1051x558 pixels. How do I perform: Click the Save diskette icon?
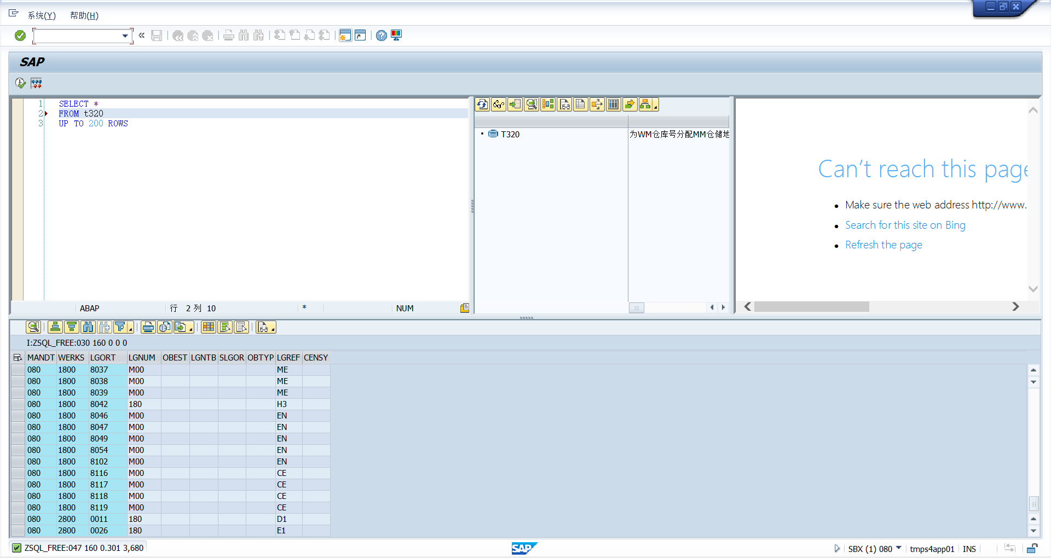[x=157, y=36]
